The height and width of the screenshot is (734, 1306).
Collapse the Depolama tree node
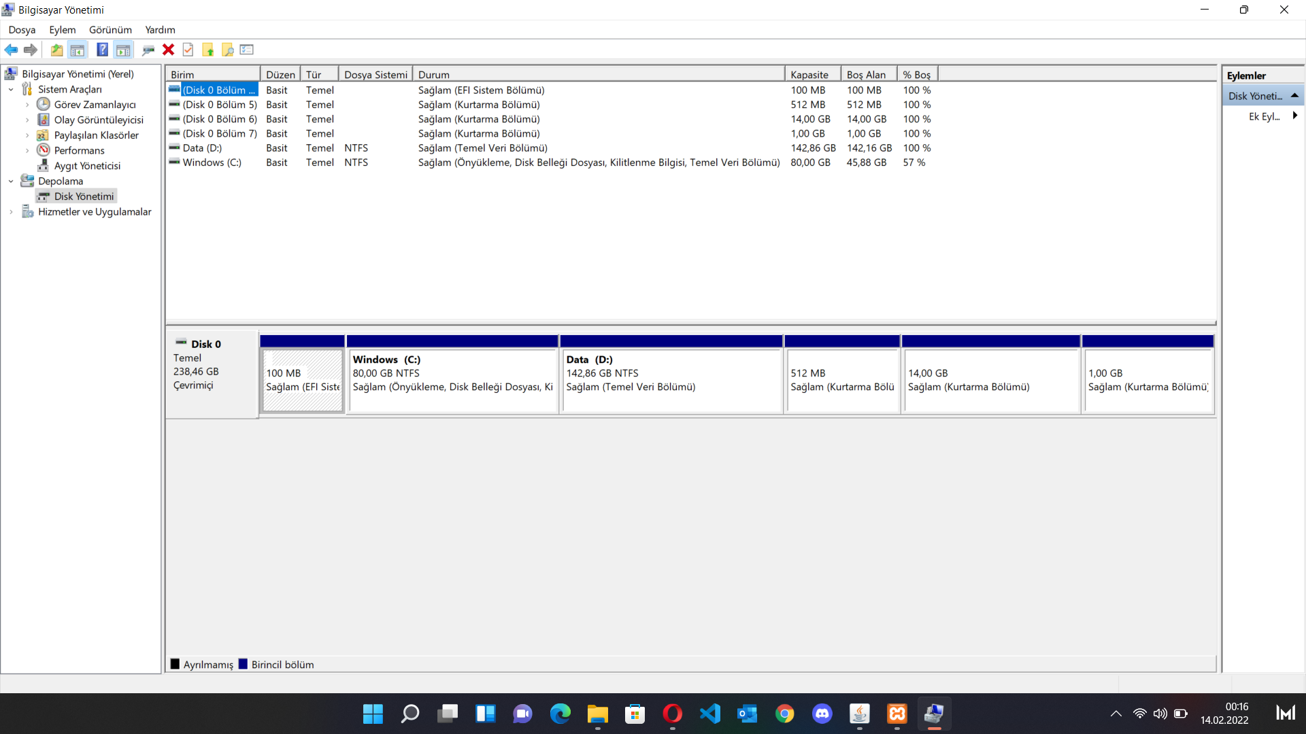11,181
